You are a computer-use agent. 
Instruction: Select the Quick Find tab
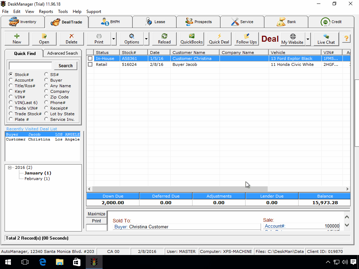point(25,54)
